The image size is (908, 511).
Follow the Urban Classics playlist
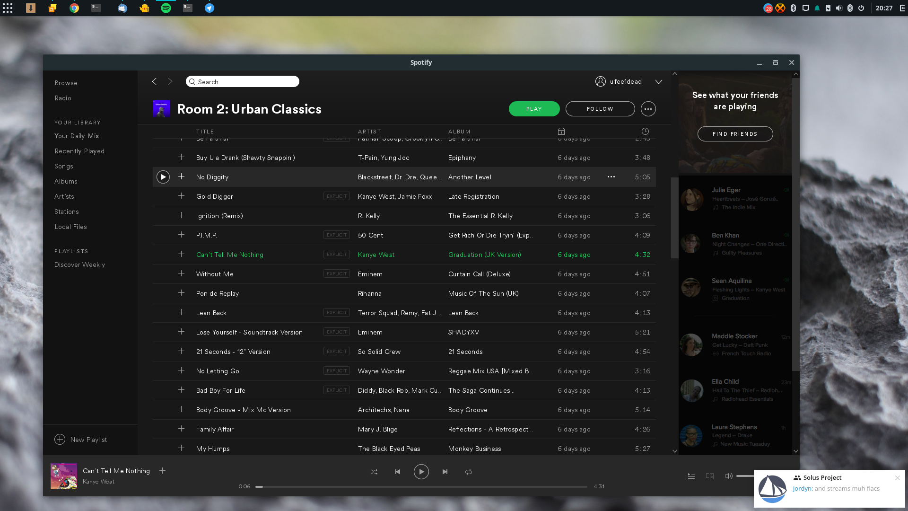pyautogui.click(x=600, y=109)
